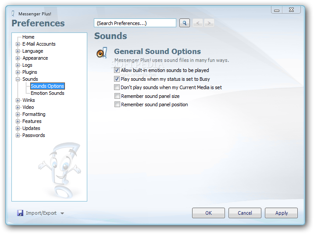The height and width of the screenshot is (234, 314).
Task: Select the Logs category label
Action: pyautogui.click(x=27, y=65)
